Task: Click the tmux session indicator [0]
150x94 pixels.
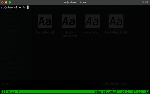Action: click(3, 92)
